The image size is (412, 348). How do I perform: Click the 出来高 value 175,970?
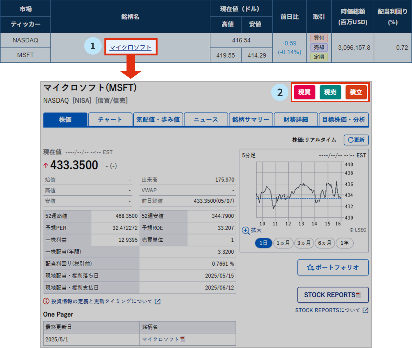[x=225, y=180]
